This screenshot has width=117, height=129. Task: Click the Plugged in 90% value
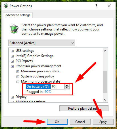pos(48,92)
